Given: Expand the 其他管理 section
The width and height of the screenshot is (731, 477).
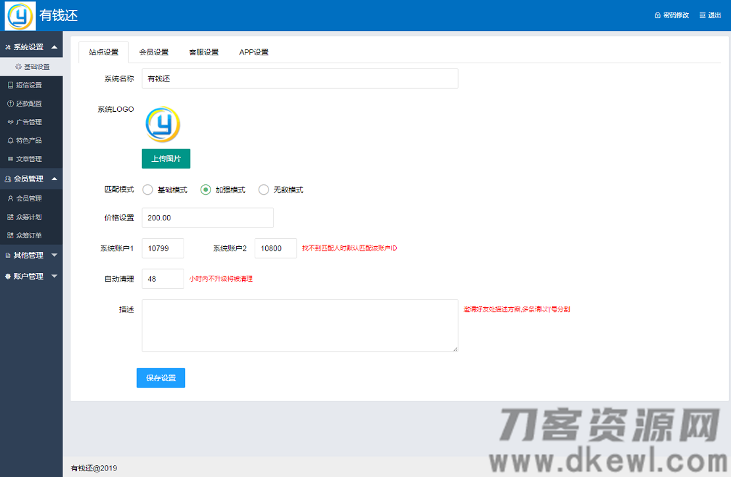Looking at the screenshot, I should pyautogui.click(x=31, y=257).
